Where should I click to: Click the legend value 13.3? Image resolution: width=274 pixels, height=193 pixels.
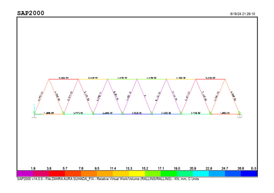129,168
